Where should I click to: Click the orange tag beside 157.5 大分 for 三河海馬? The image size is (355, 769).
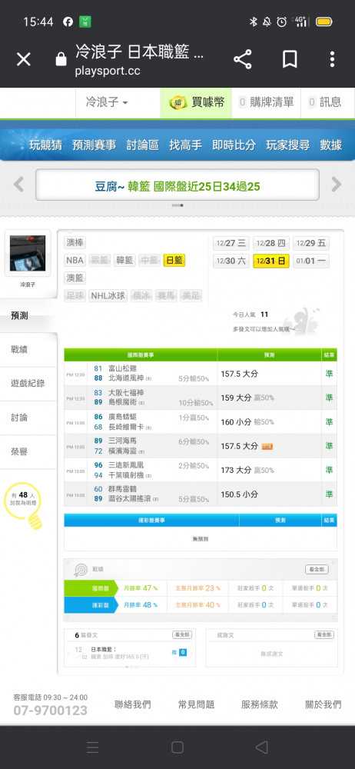point(267,446)
